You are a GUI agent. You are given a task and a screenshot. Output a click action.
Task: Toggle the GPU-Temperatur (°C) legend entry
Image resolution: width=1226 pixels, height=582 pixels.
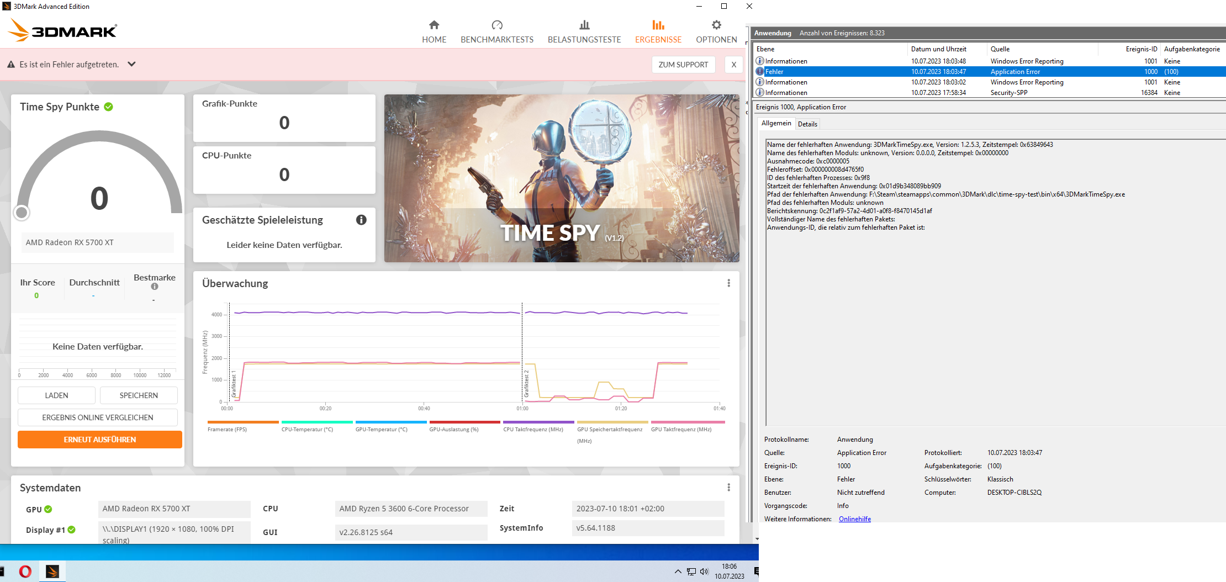point(391,427)
